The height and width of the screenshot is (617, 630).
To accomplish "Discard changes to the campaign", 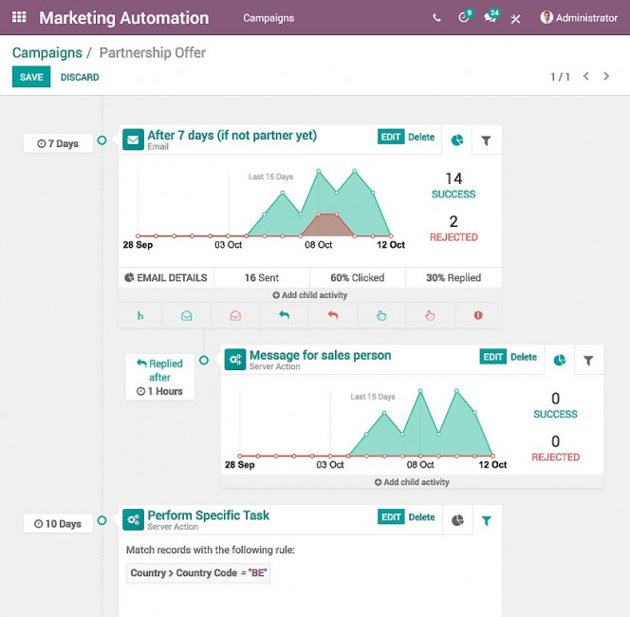I will (80, 77).
